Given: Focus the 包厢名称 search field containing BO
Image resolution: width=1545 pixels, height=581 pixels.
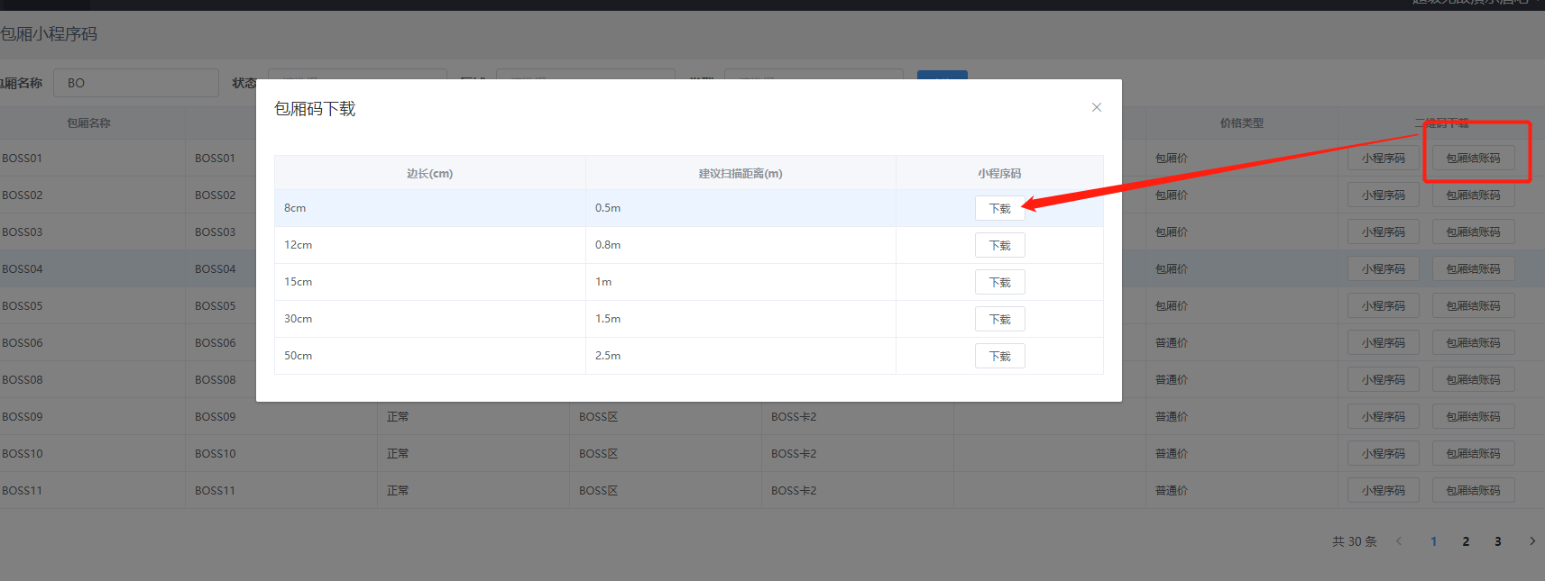Looking at the screenshot, I should [x=136, y=83].
